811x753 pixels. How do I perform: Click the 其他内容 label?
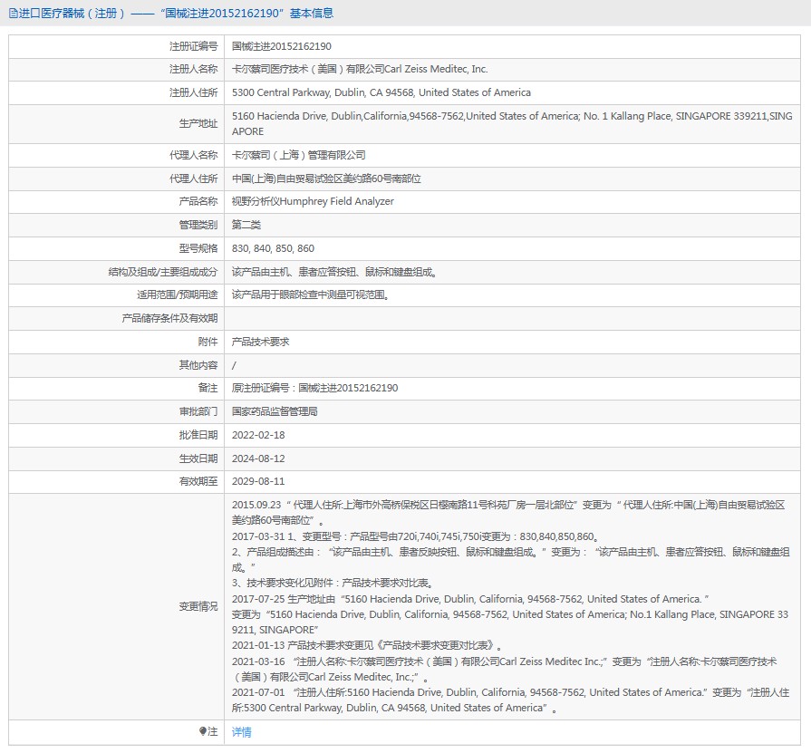pyautogui.click(x=198, y=366)
